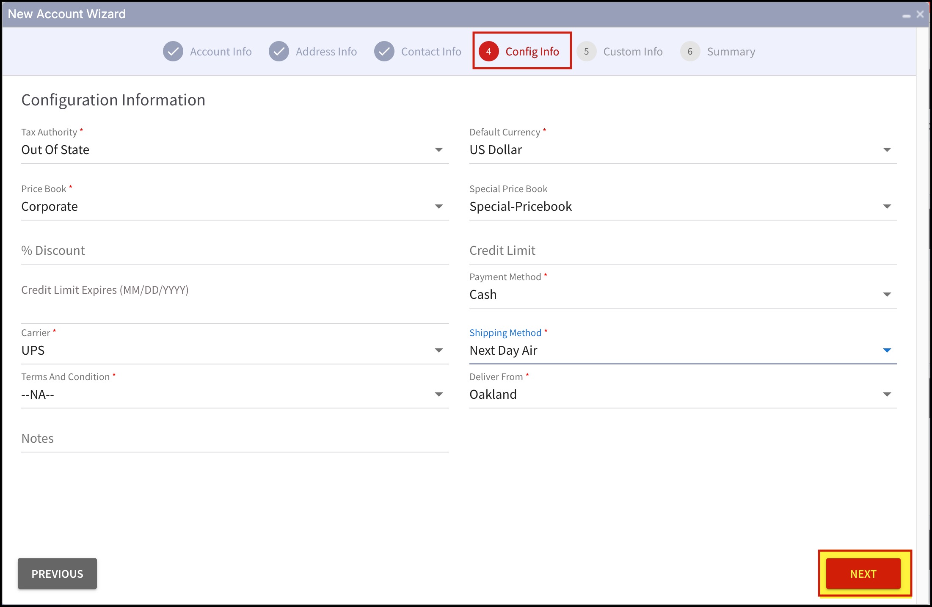Open the Carrier dropdown
Viewport: 932px width, 607px height.
click(x=439, y=350)
